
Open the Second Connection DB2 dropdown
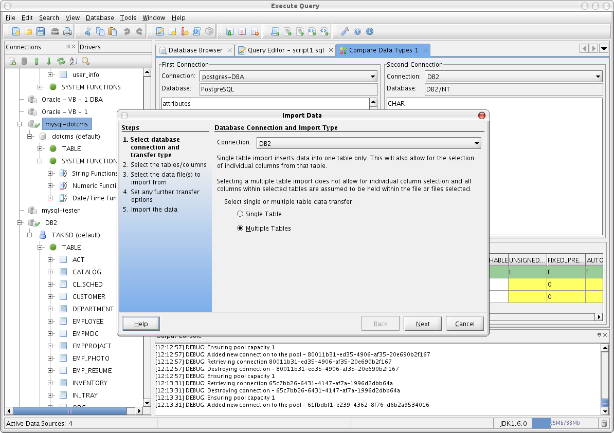click(514, 77)
